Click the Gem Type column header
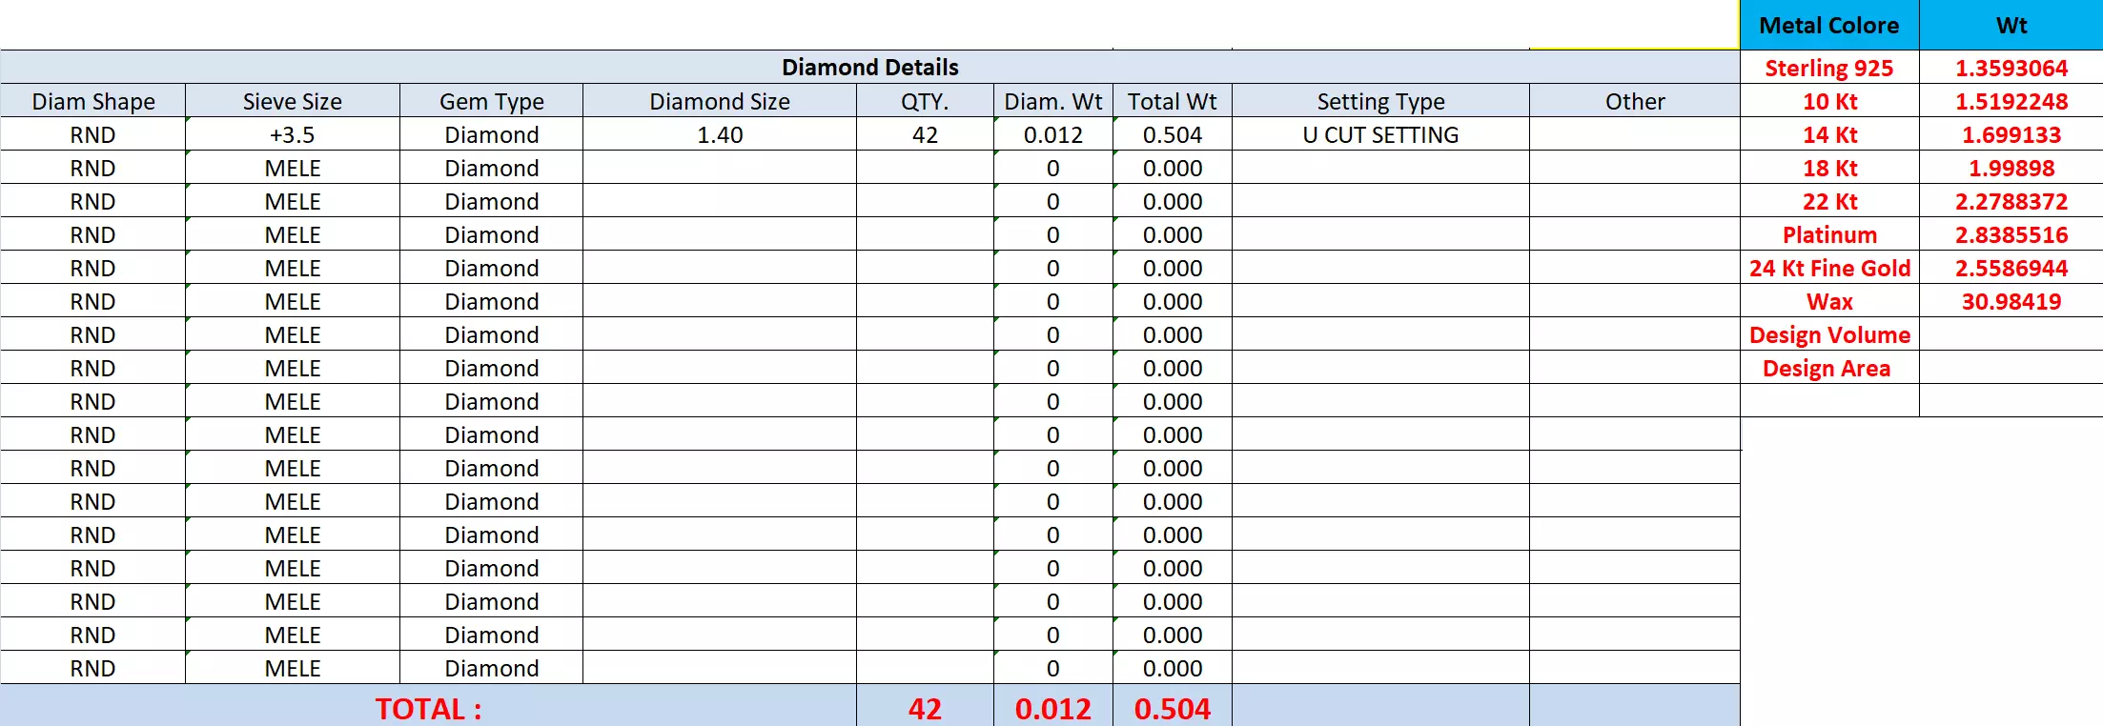This screenshot has height=726, width=2103. (491, 101)
